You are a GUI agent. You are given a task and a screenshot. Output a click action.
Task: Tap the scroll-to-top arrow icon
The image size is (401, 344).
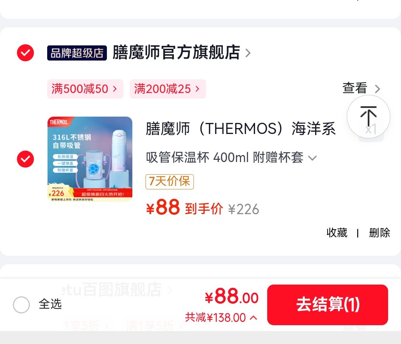368,117
